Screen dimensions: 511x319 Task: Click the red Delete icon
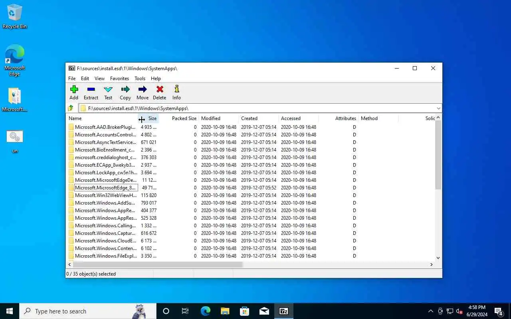pos(160,93)
